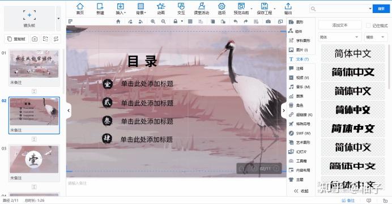
Task: Toggle the grid display icon
Action: 190,22
